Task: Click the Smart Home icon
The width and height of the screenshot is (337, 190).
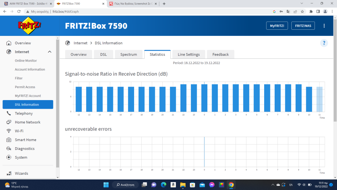Action: (9, 140)
